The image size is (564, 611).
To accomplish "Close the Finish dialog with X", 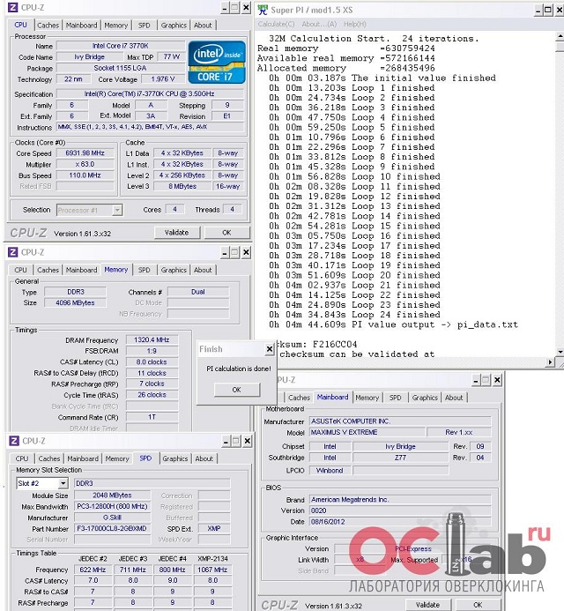I will (x=269, y=349).
